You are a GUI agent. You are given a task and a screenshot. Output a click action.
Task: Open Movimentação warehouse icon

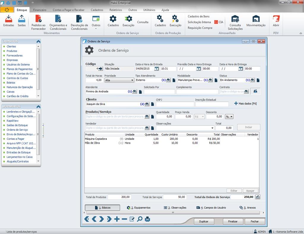(256, 21)
